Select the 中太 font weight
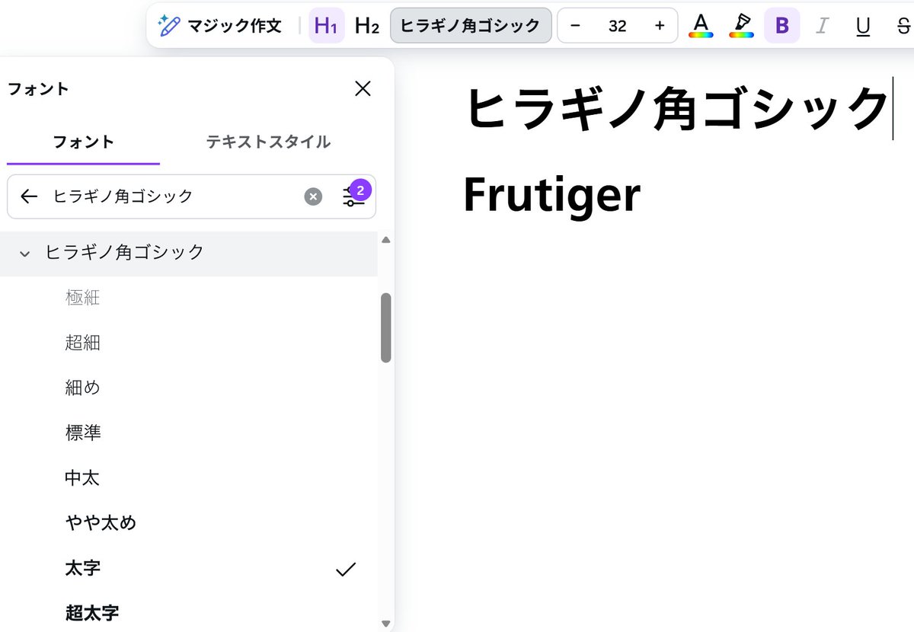914x632 pixels. (x=188, y=478)
